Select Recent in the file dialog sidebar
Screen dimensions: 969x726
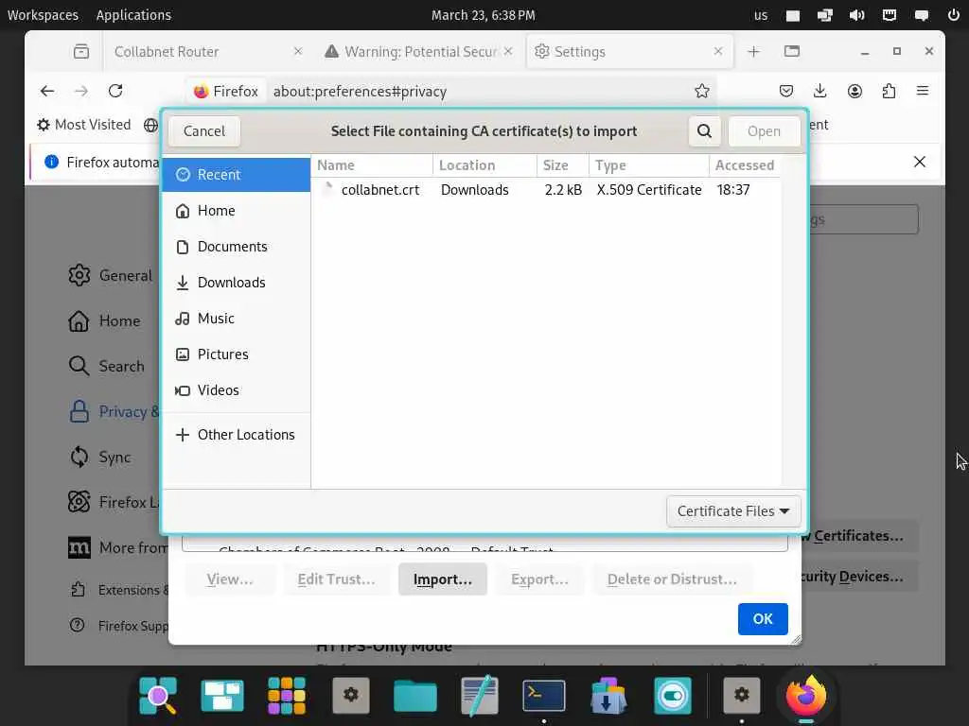pos(236,175)
